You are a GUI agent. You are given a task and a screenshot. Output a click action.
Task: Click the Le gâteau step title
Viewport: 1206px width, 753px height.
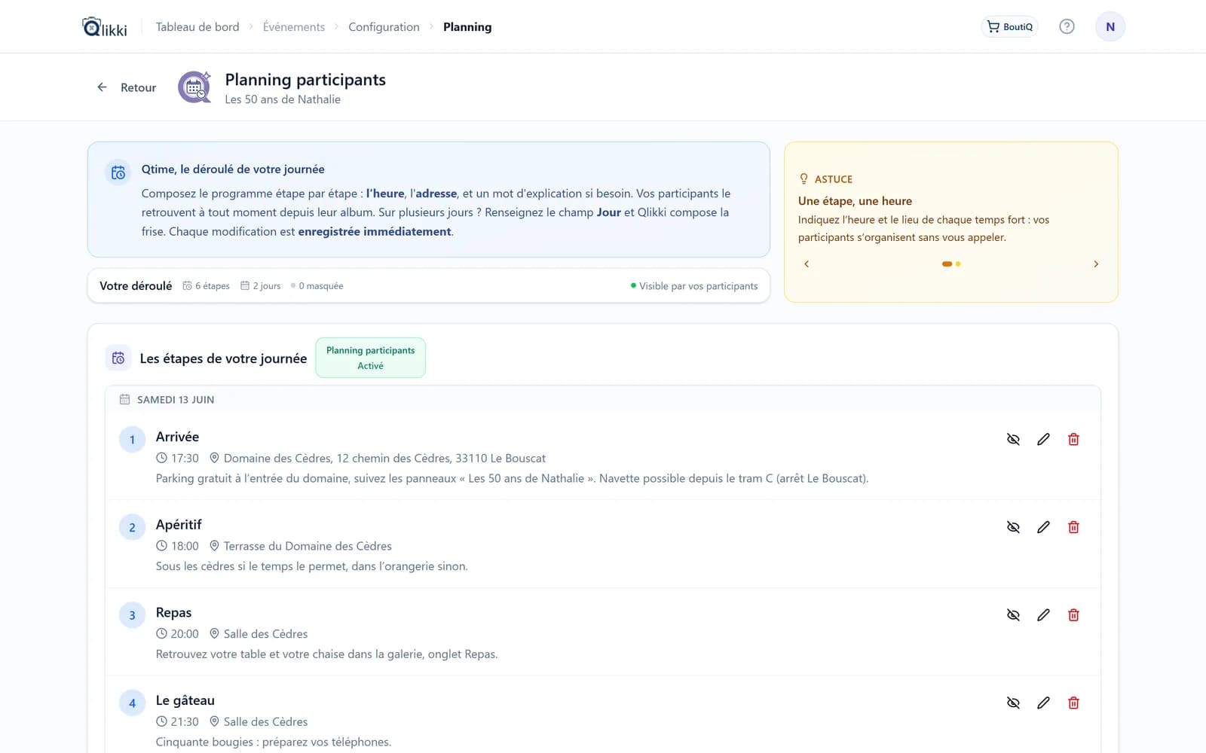pyautogui.click(x=185, y=700)
